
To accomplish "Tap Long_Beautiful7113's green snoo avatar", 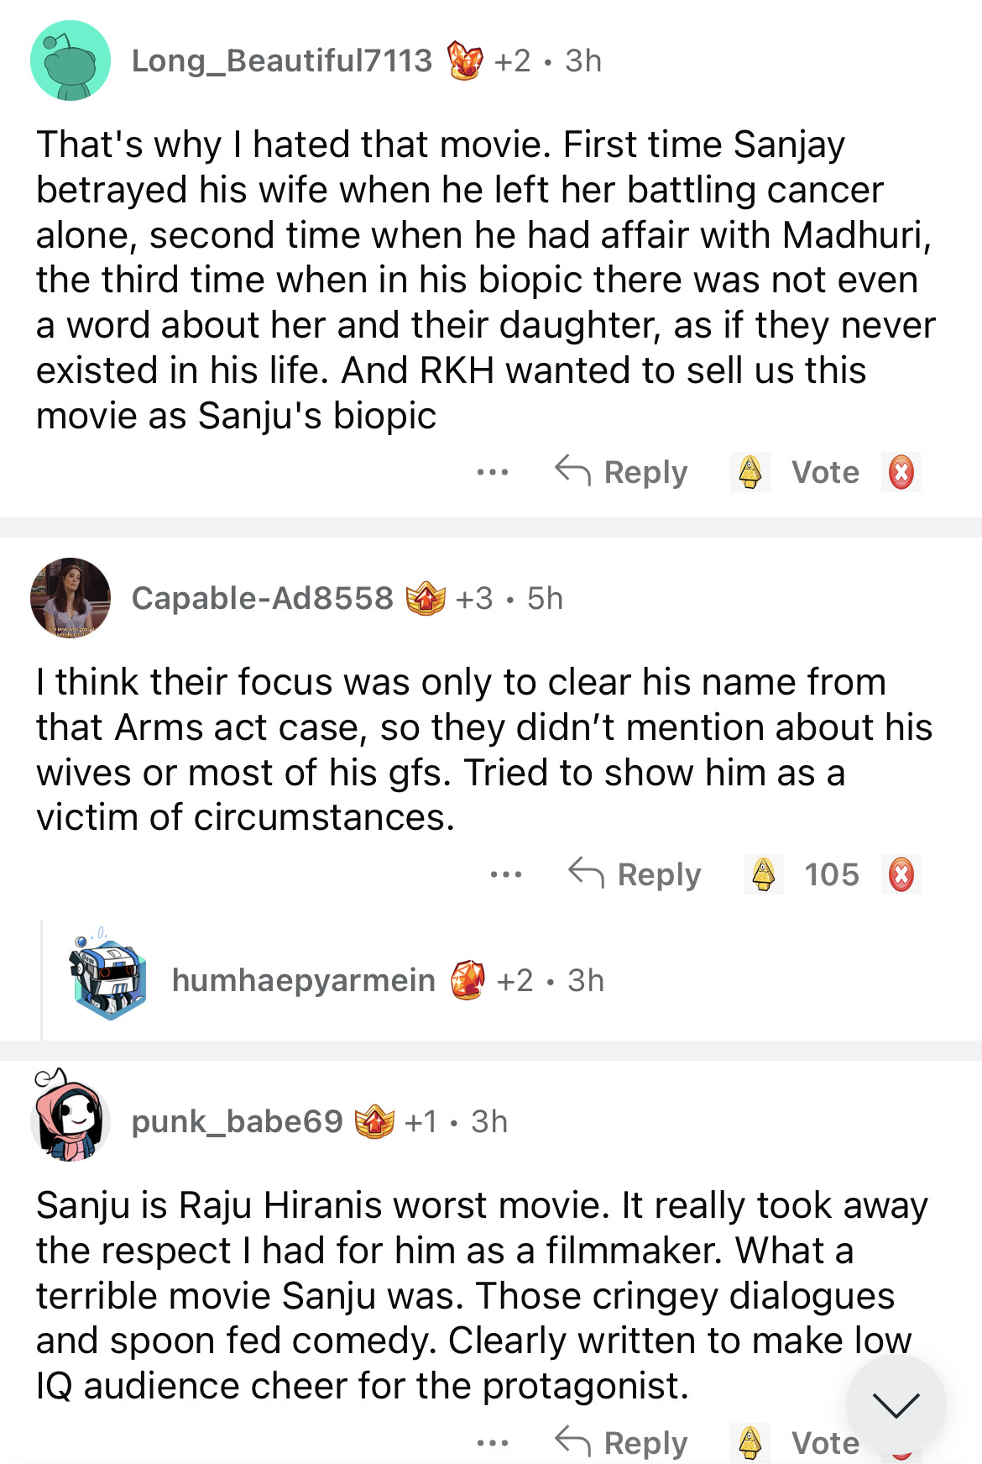I will pos(71,60).
